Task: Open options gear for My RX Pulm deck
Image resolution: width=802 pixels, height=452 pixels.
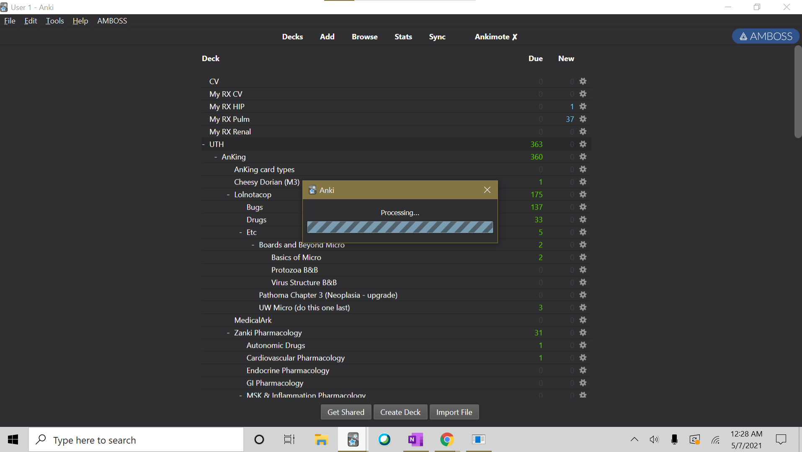Action: [x=583, y=119]
